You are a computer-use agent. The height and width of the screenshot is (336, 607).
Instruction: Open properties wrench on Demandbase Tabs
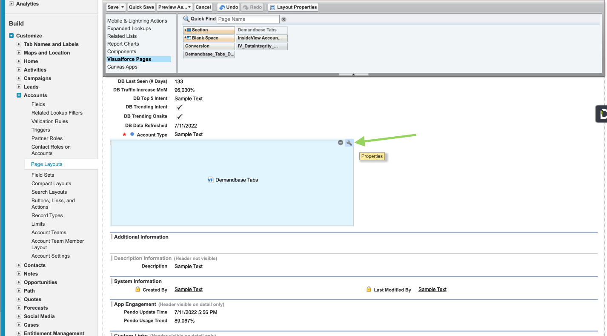349,143
